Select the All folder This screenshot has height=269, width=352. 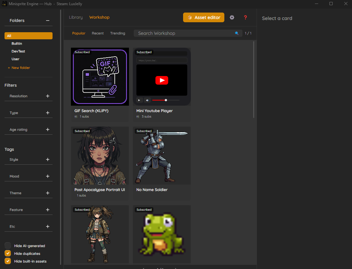[28, 36]
